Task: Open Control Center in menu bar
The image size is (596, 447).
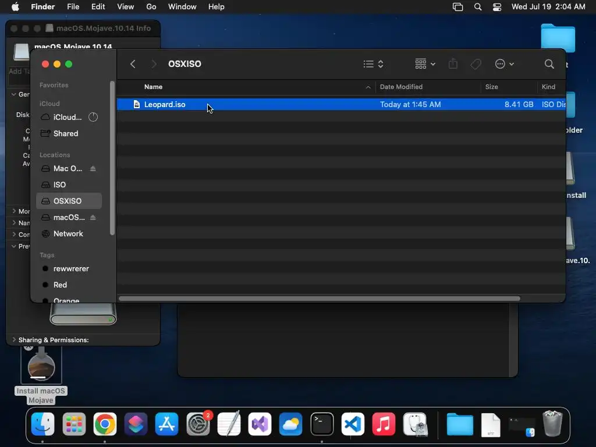Action: tap(497, 7)
